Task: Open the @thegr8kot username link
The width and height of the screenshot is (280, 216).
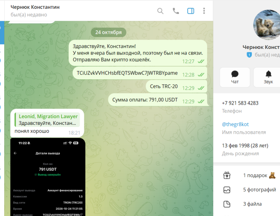Action: point(235,124)
